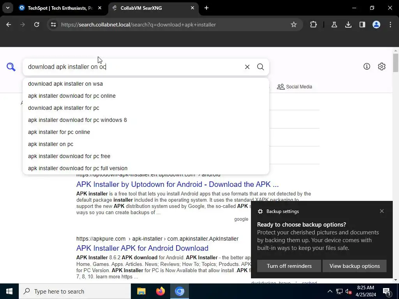The image size is (399, 299).
Task: Close the CollabVM SearXNG tab
Action: click(x=192, y=8)
